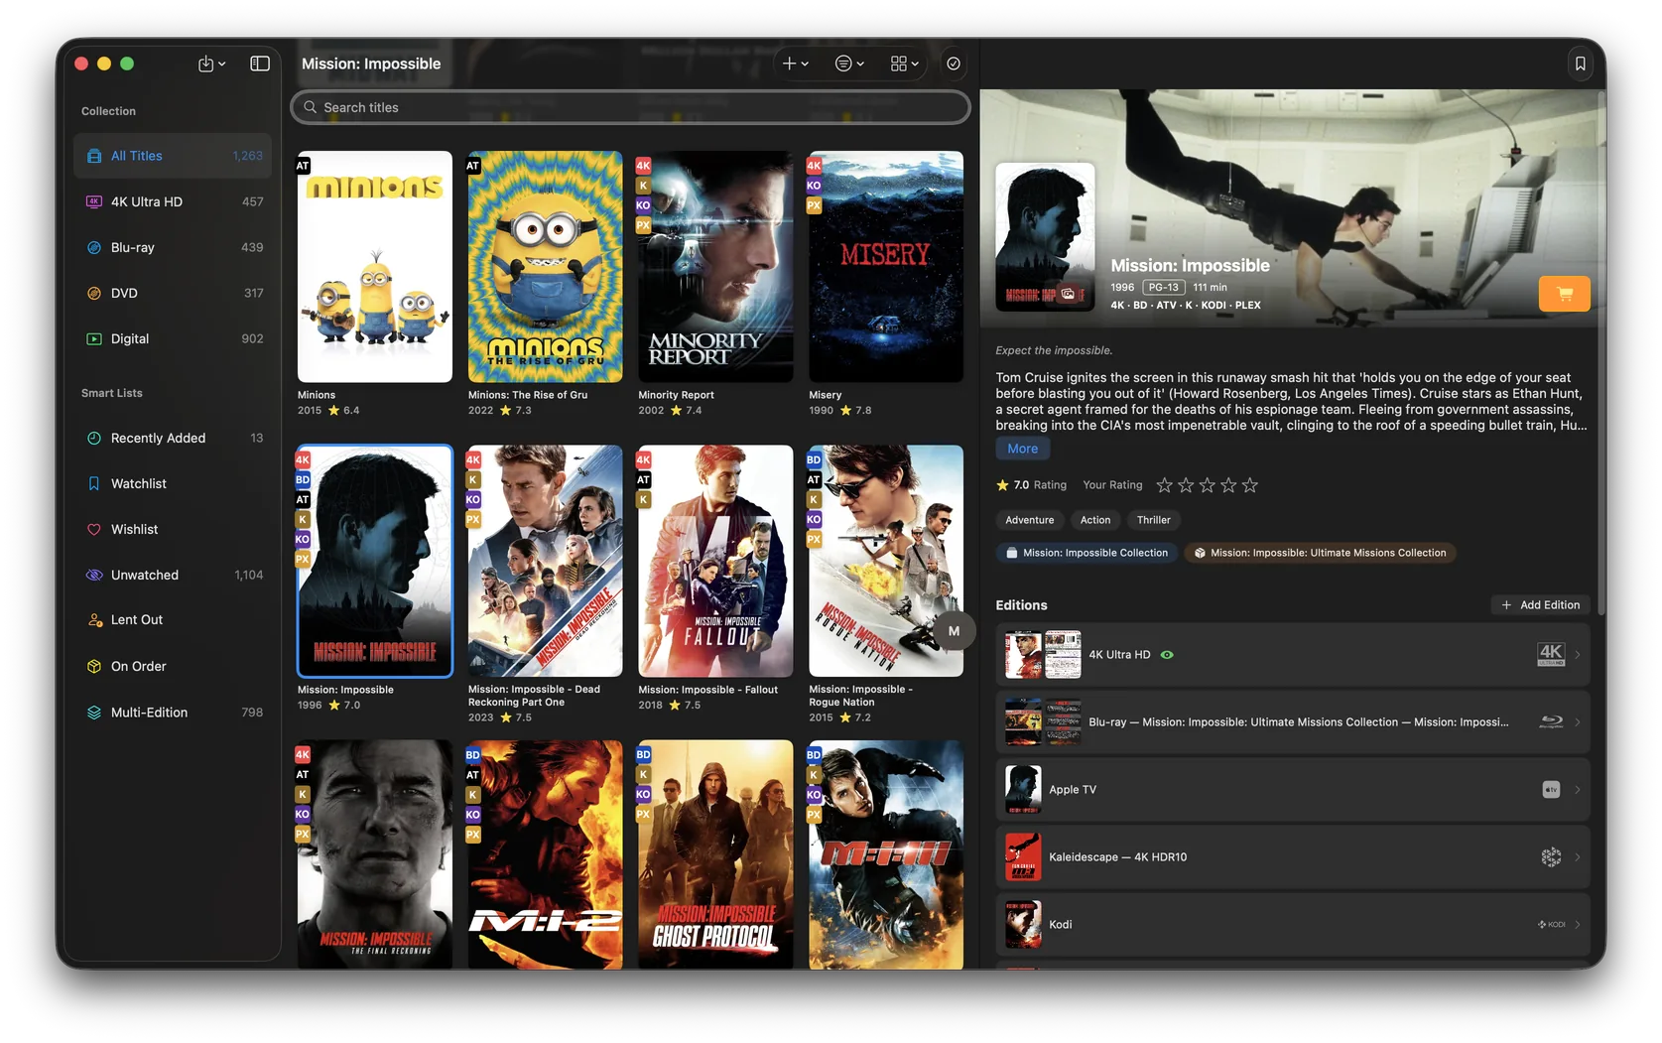Click the Blu-ray disc logo icon in editions
Screen dimensions: 1662x1043
click(x=1551, y=721)
